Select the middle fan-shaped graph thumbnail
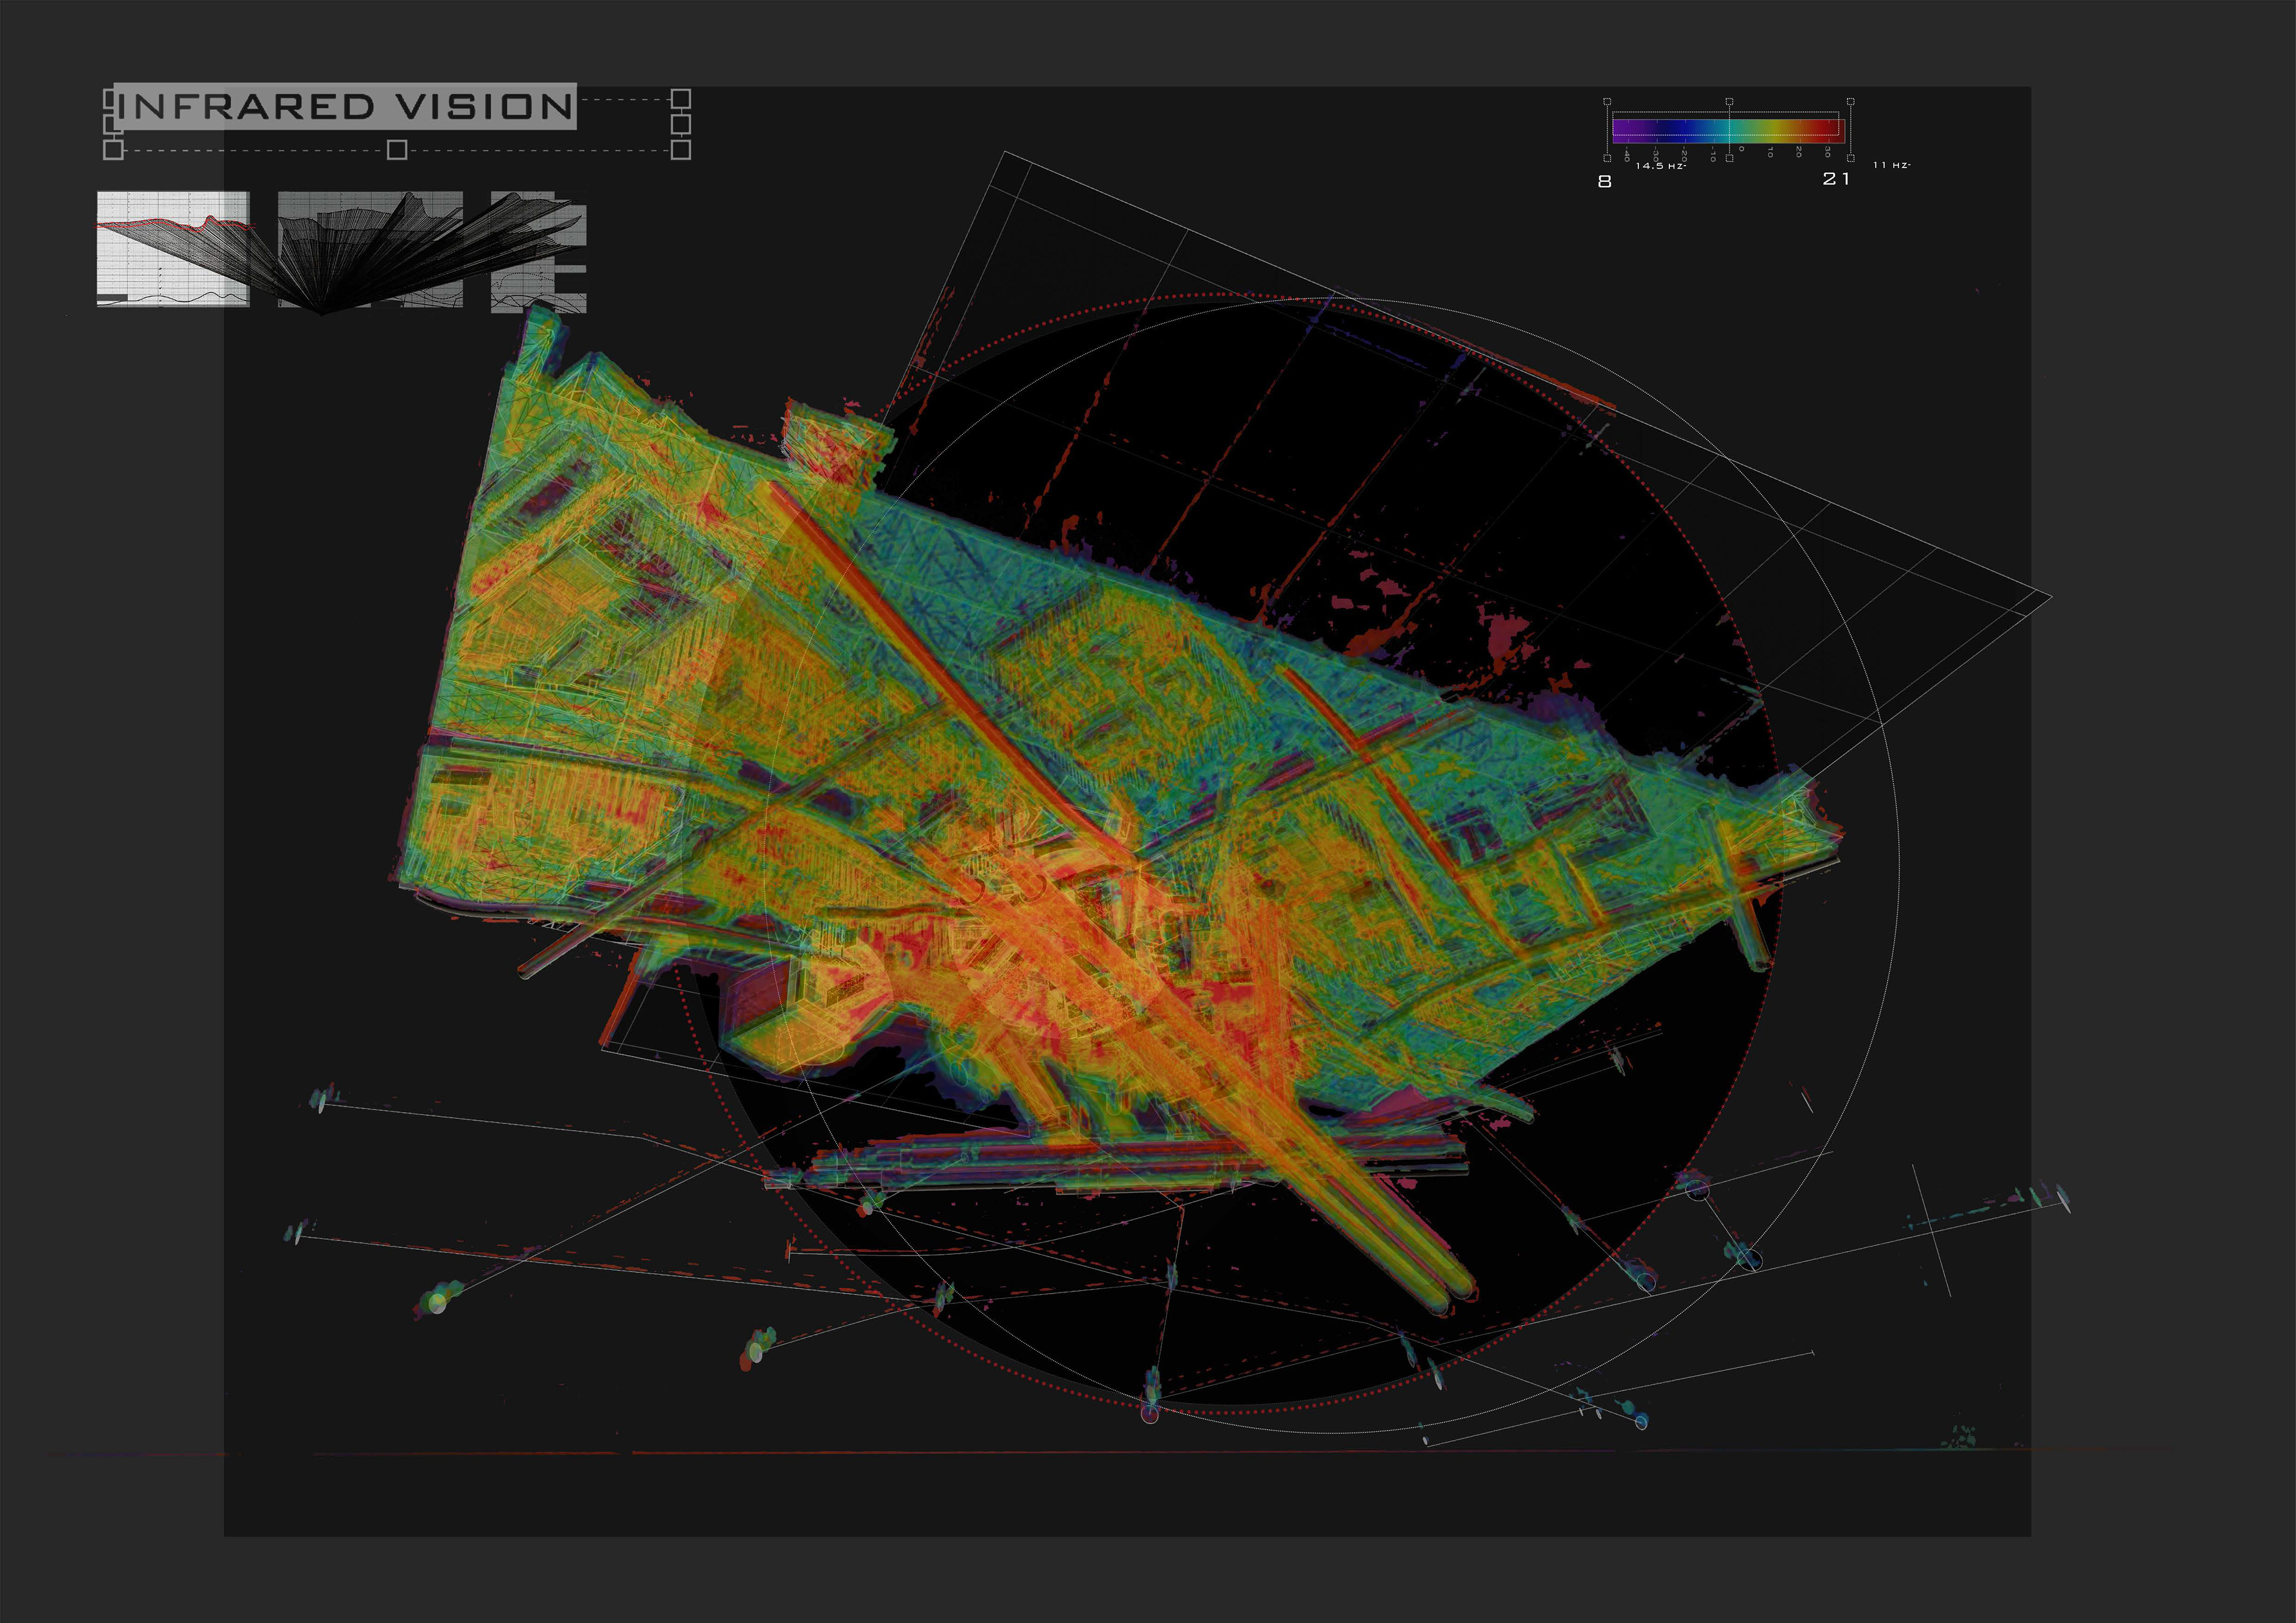The height and width of the screenshot is (1623, 2296). point(370,249)
